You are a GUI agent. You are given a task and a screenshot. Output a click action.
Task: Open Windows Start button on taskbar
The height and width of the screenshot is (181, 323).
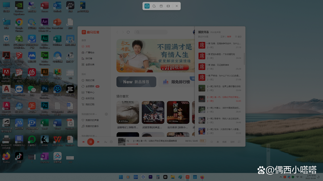click(121, 177)
